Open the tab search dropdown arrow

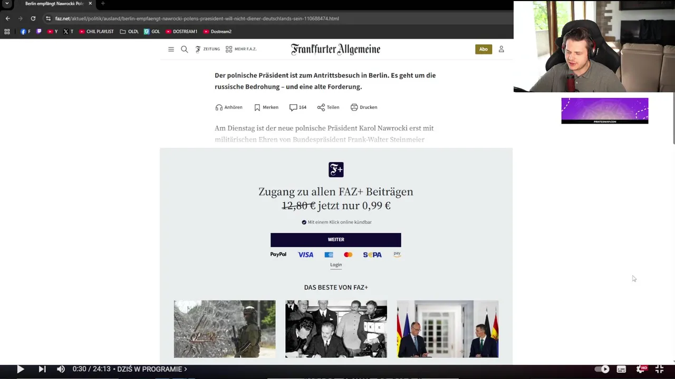coord(7,4)
